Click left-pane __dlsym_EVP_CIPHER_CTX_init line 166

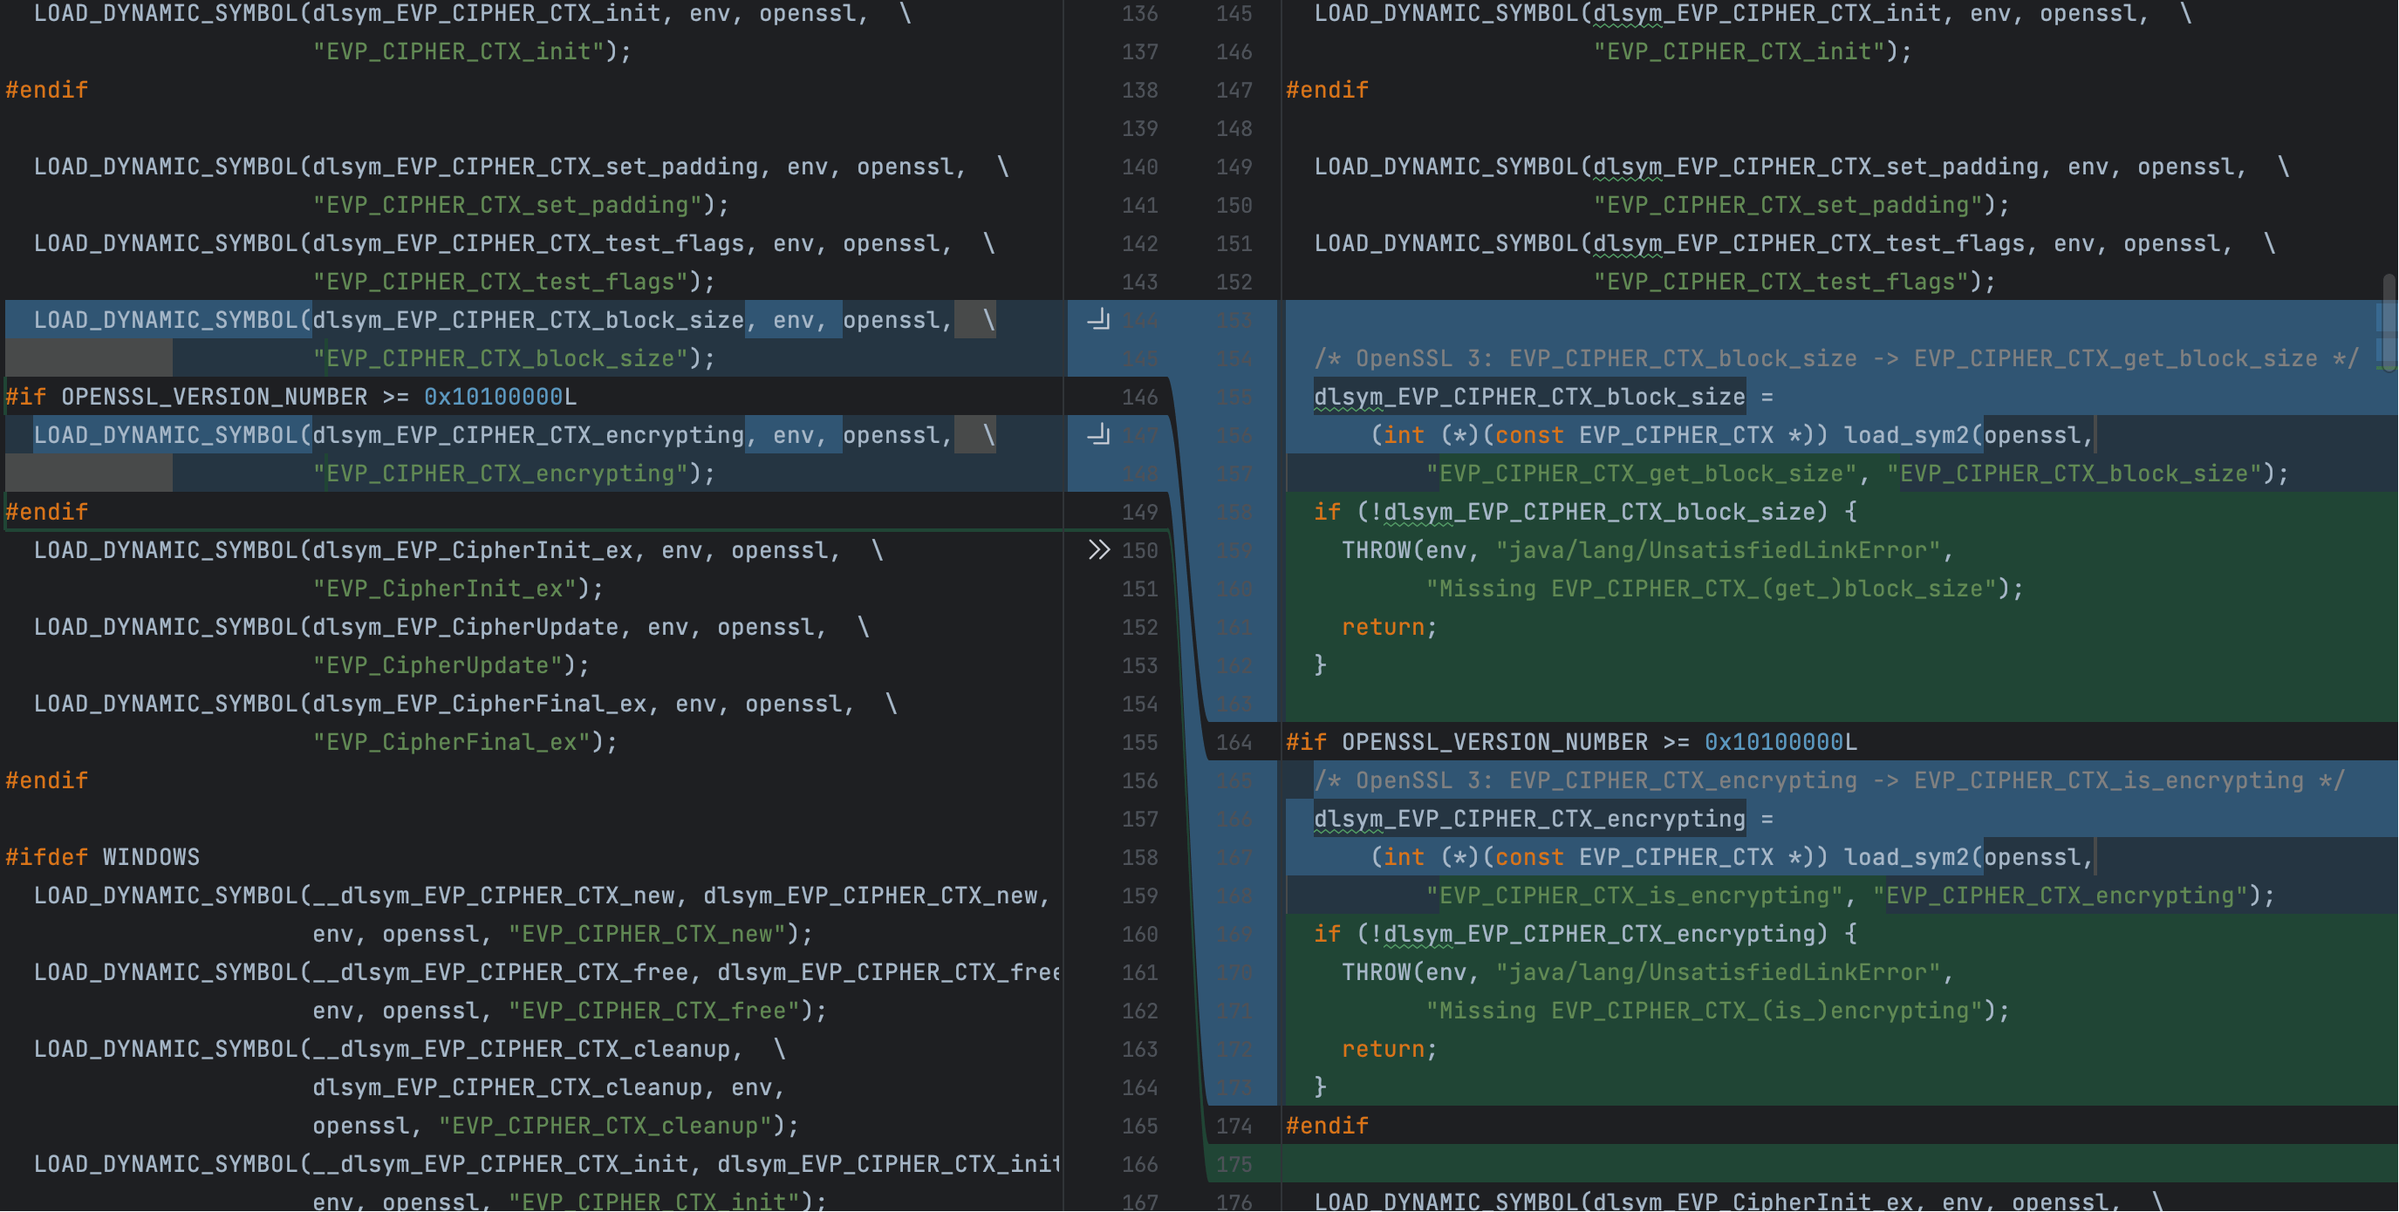tap(547, 1163)
